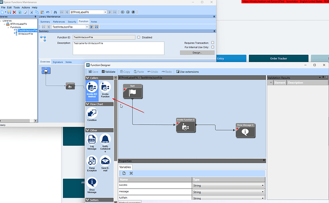Viewport: 329px width, 203px height.
Task: Select the Invoke Function caller icon
Action: pyautogui.click(x=105, y=89)
